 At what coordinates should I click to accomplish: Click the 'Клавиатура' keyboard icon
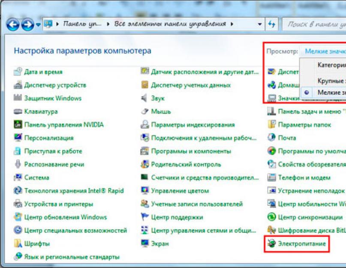18,111
